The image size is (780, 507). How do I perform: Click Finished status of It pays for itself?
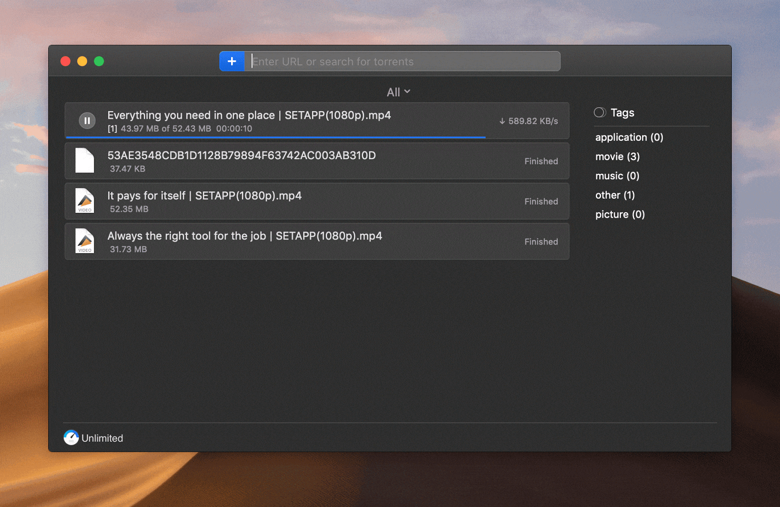pos(541,202)
